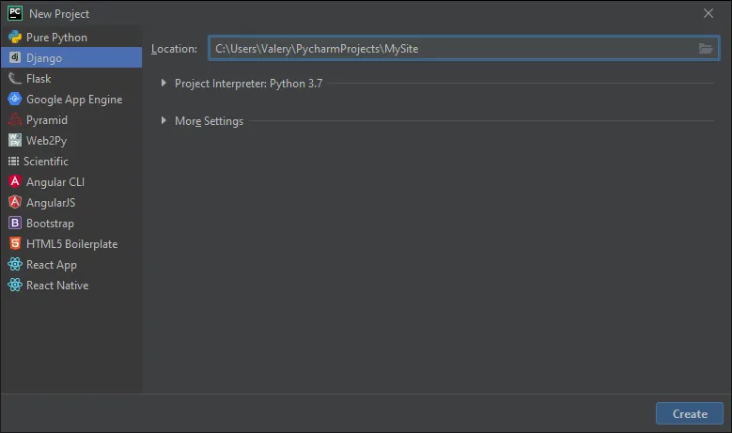Click the Angular CLI red icon
The height and width of the screenshot is (433, 732).
pos(15,182)
